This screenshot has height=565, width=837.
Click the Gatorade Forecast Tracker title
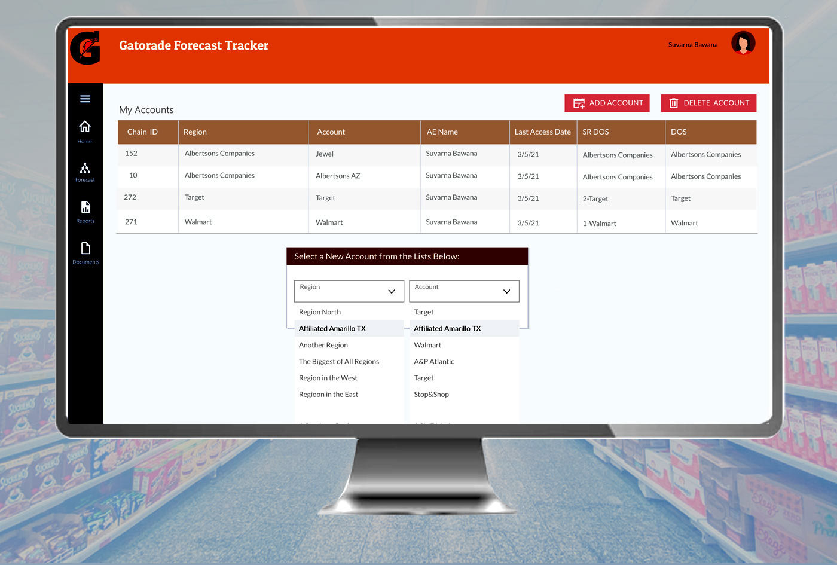click(194, 45)
